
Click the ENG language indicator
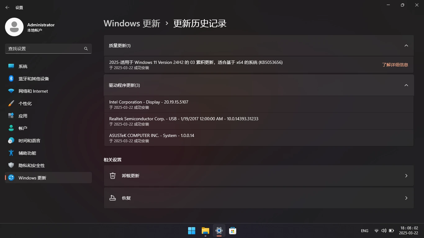pos(365,231)
